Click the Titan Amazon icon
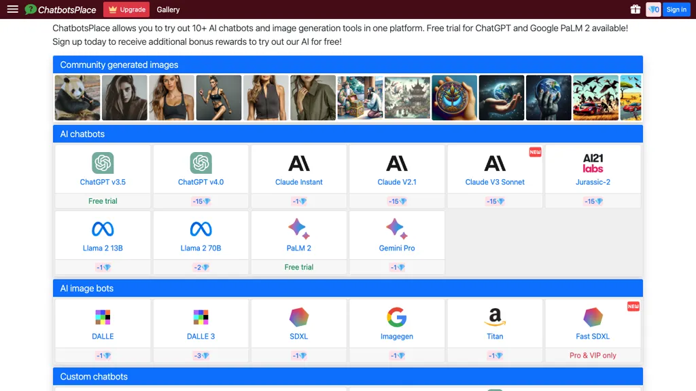This screenshot has height=391, width=696. [x=495, y=318]
